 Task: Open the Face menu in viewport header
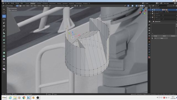pos(47,6)
